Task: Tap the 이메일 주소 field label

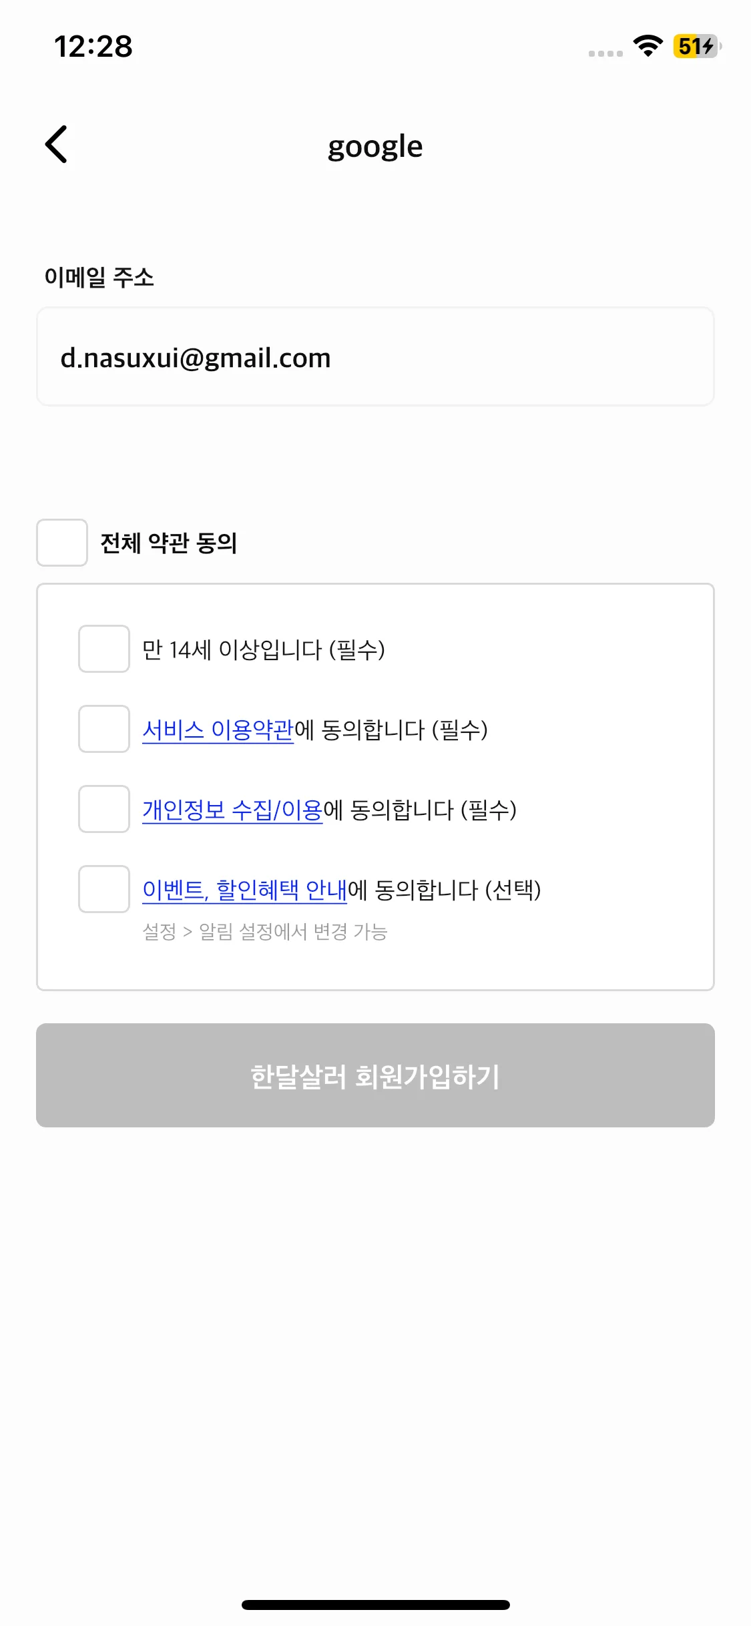Action: [x=99, y=277]
